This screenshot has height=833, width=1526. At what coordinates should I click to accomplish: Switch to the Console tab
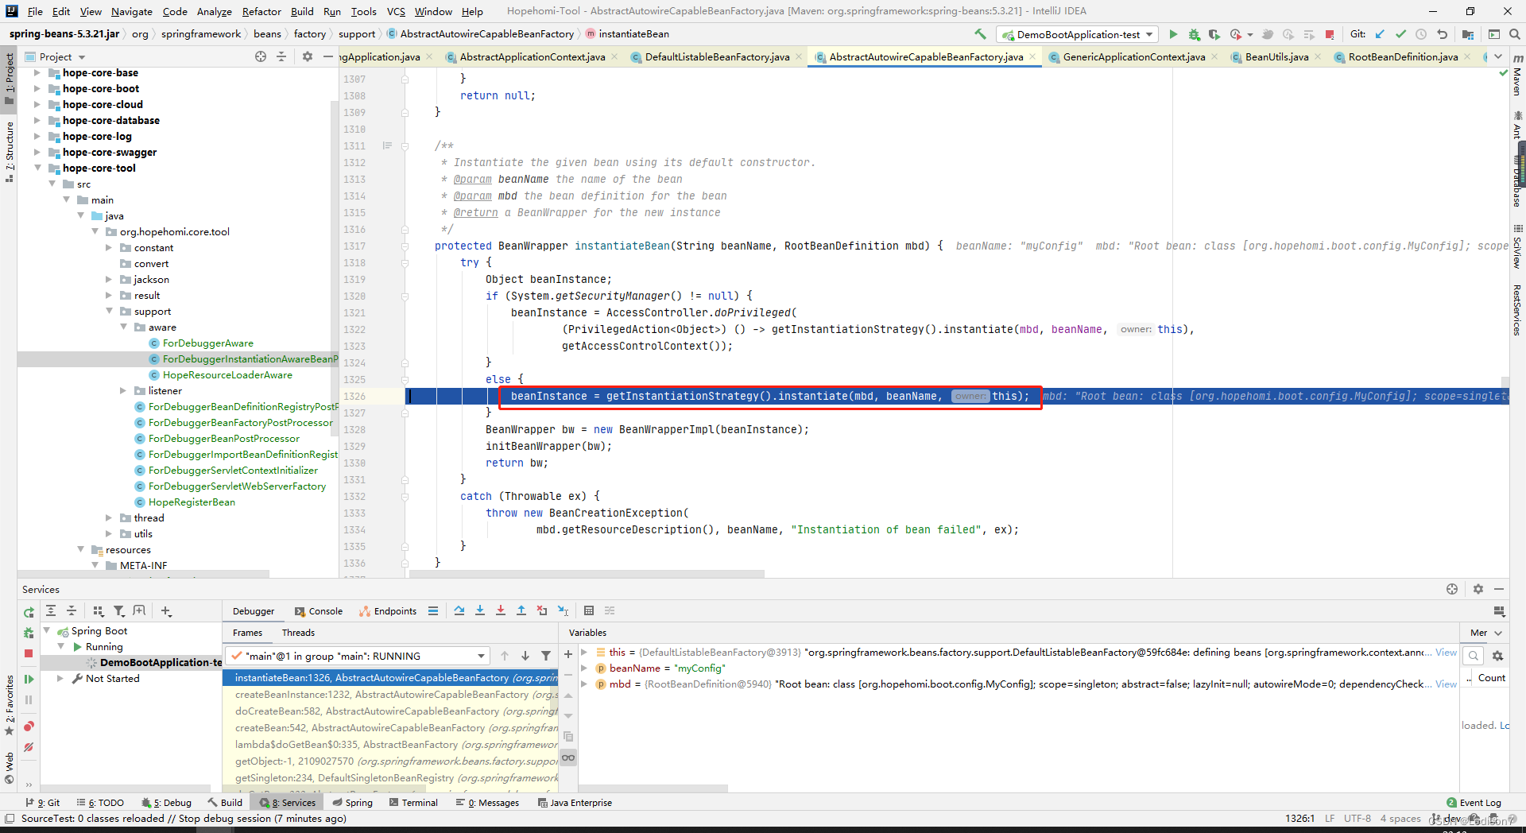pos(319,611)
